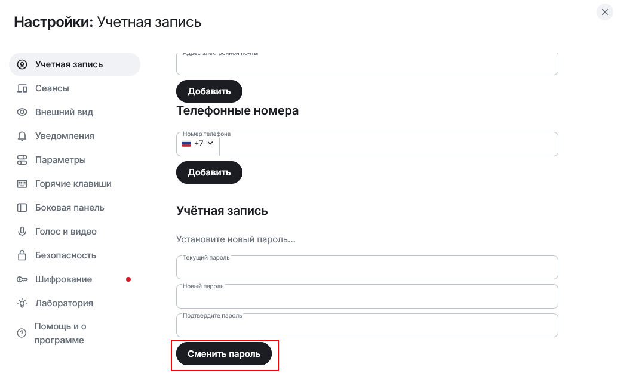Open Помощь и о программе section
This screenshot has width=617, height=376.
click(60, 333)
